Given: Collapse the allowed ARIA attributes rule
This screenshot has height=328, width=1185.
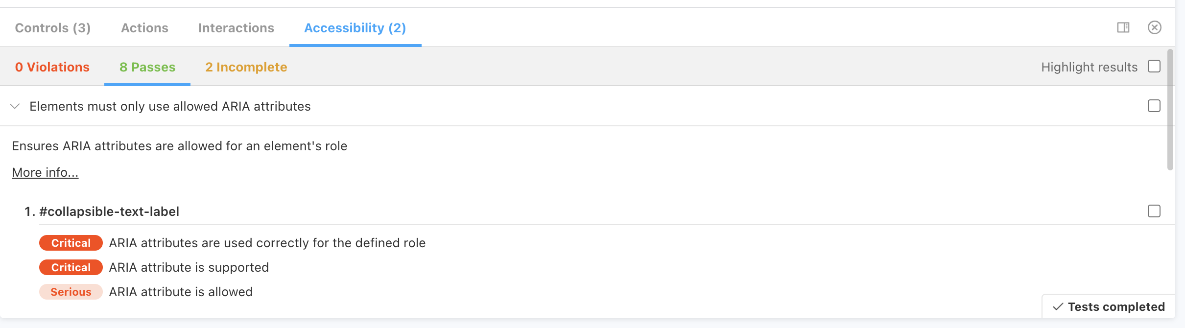Looking at the screenshot, I should (x=15, y=106).
